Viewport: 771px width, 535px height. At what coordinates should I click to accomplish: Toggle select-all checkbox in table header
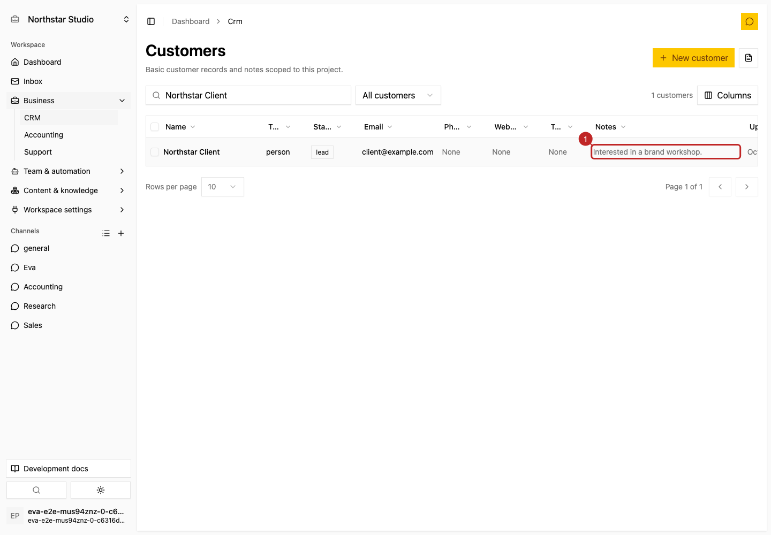point(155,127)
